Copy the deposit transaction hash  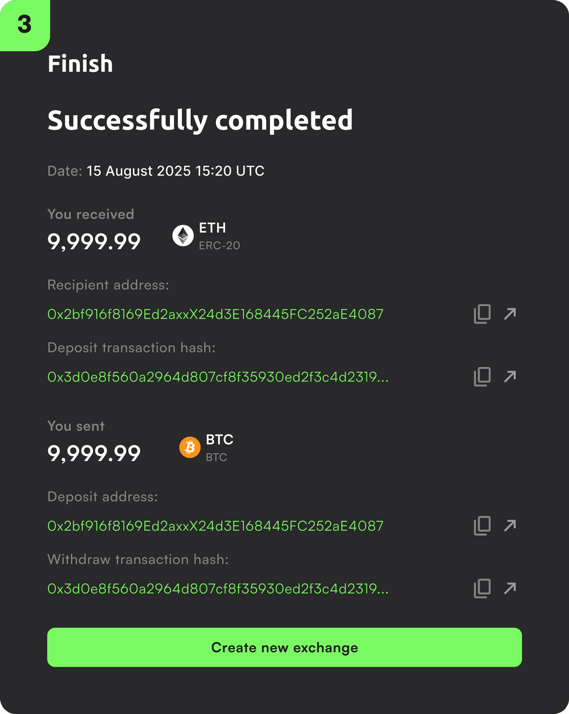point(482,376)
